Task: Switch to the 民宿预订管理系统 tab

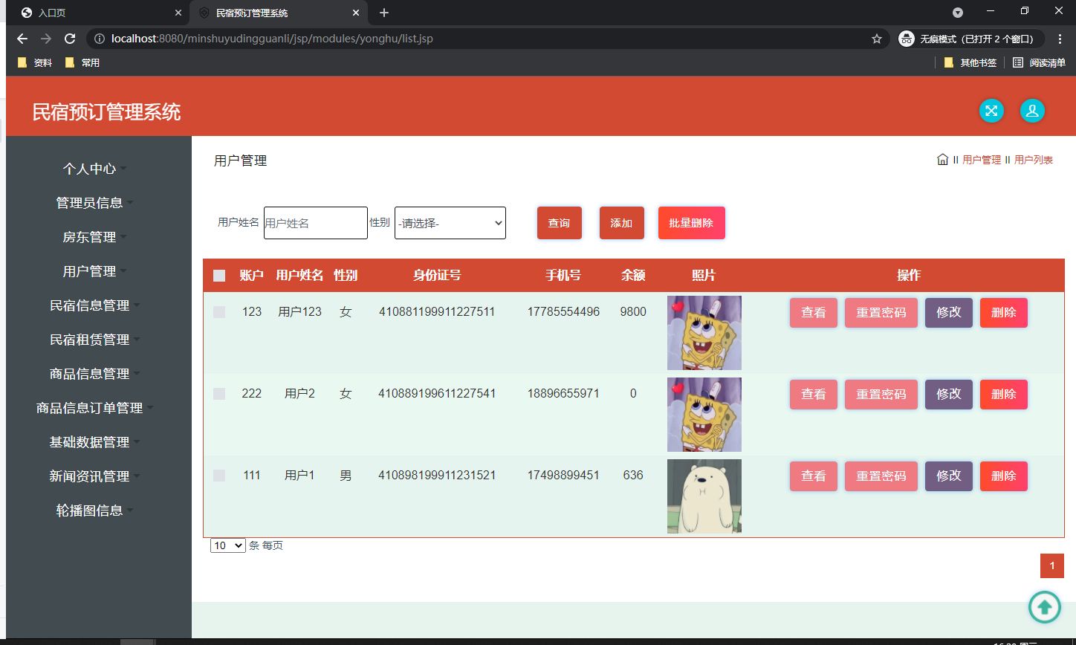Action: [279, 13]
